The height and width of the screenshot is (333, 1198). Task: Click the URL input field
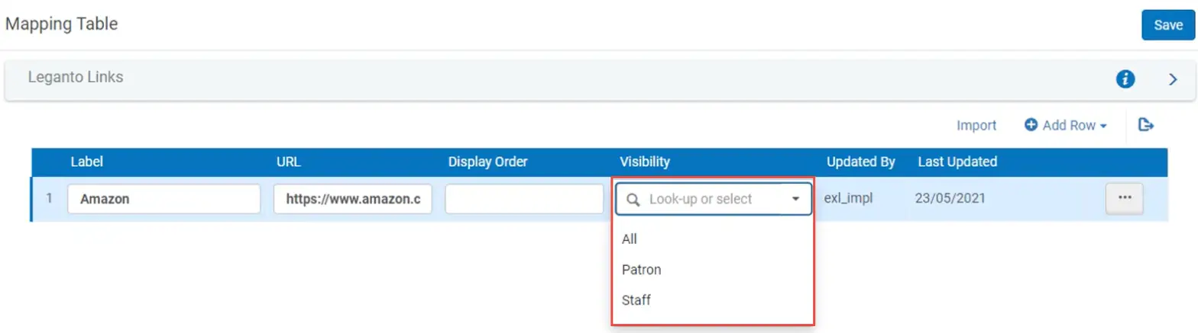click(353, 200)
